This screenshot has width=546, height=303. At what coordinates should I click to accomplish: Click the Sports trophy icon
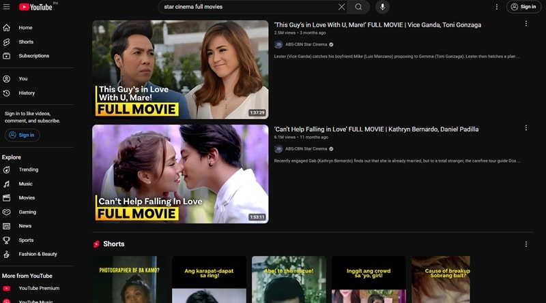pyautogui.click(x=6, y=240)
